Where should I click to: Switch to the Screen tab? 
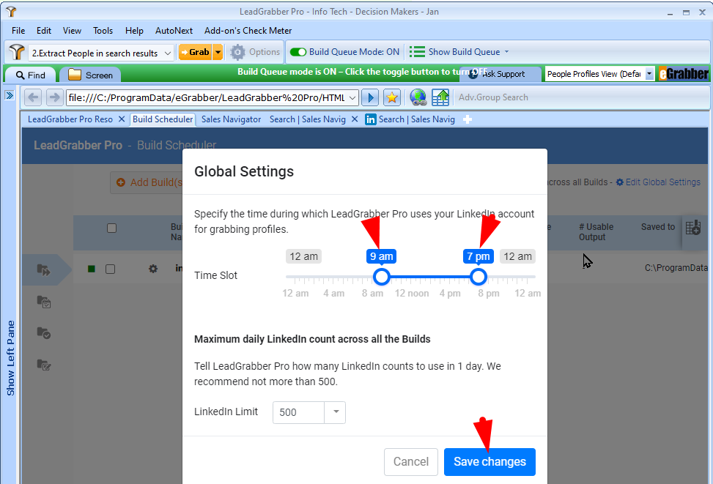[90, 75]
